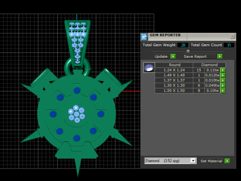Click the Set Material label
Image resolution: width=241 pixels, height=181 pixels.
[211, 161]
